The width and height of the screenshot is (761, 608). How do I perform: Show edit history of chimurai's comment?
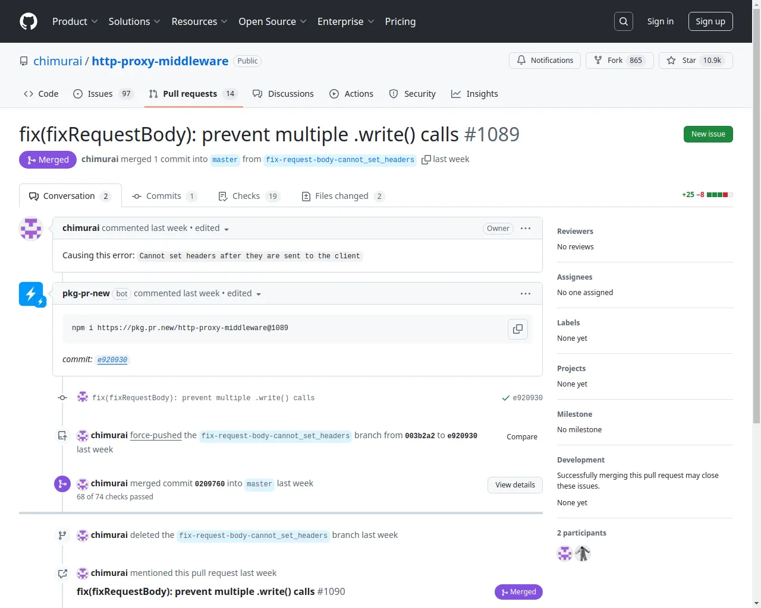click(212, 229)
